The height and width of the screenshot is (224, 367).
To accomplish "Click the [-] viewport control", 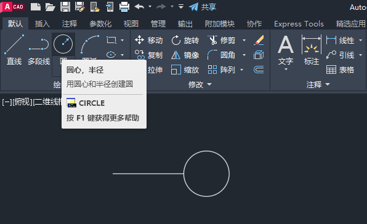I will tap(7, 102).
